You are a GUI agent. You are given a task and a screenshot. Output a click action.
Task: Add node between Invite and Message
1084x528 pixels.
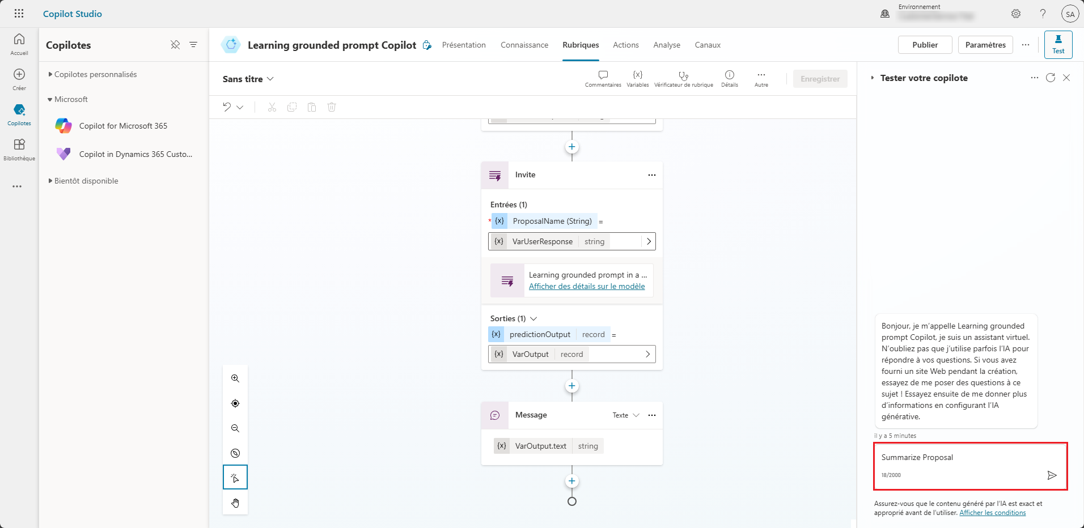point(572,386)
